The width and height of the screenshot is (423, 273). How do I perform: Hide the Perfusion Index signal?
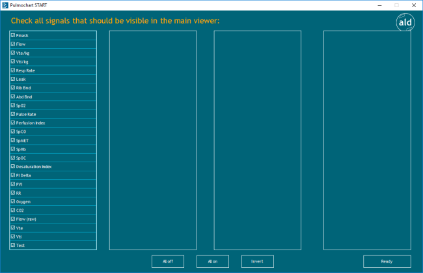(x=13, y=122)
